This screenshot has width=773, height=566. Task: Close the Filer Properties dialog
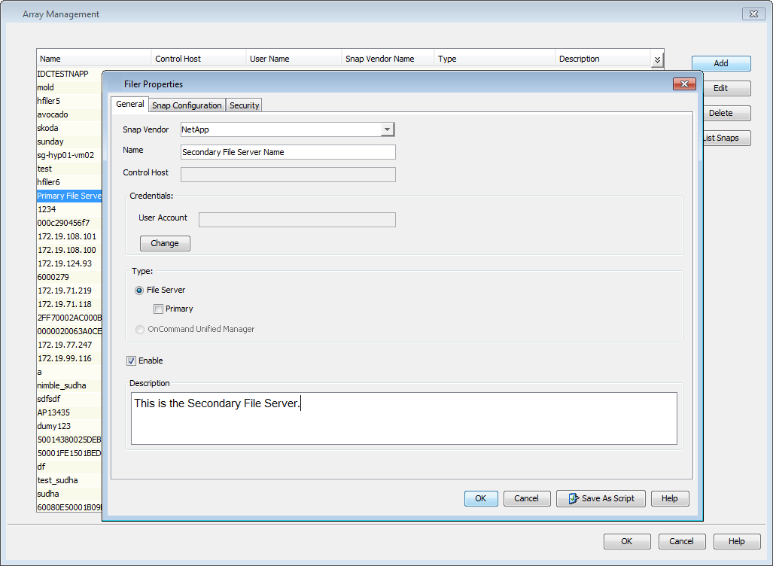point(683,84)
